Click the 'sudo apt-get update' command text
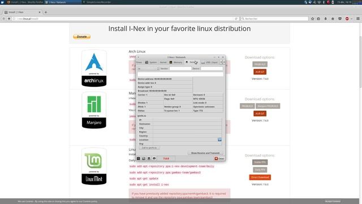This screenshot has width=362, height=204. click(144, 178)
